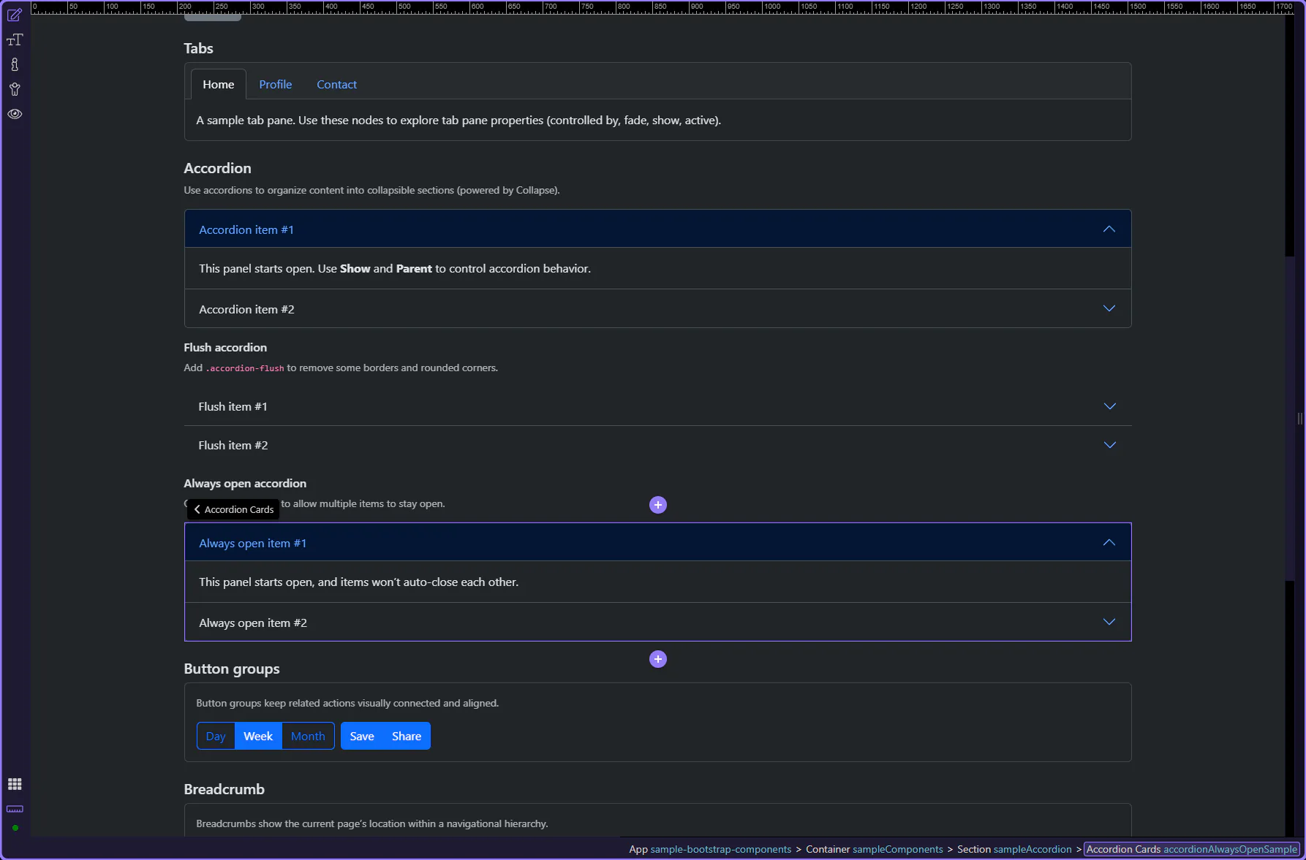Click the info figure icon in sidebar

(x=15, y=65)
